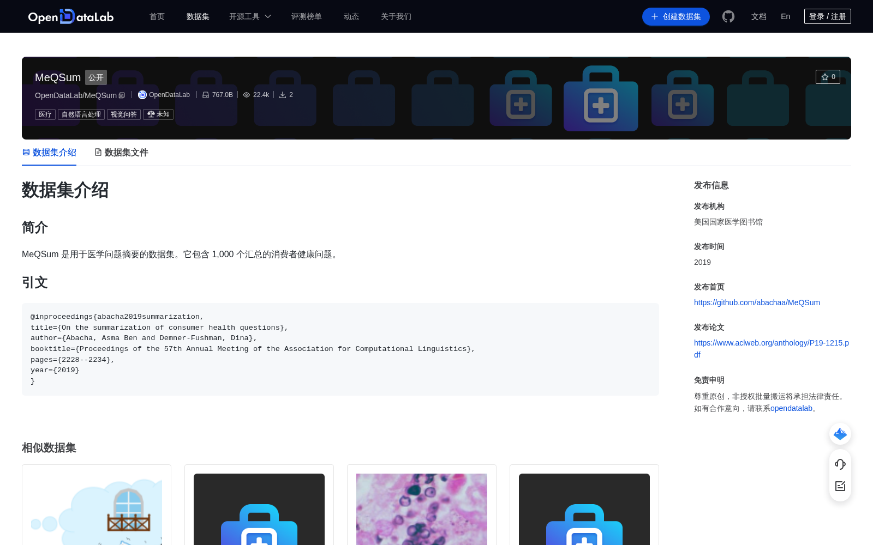Viewport: 873px width, 545px height.
Task: Click the opendatalab contact link
Action: 791,408
